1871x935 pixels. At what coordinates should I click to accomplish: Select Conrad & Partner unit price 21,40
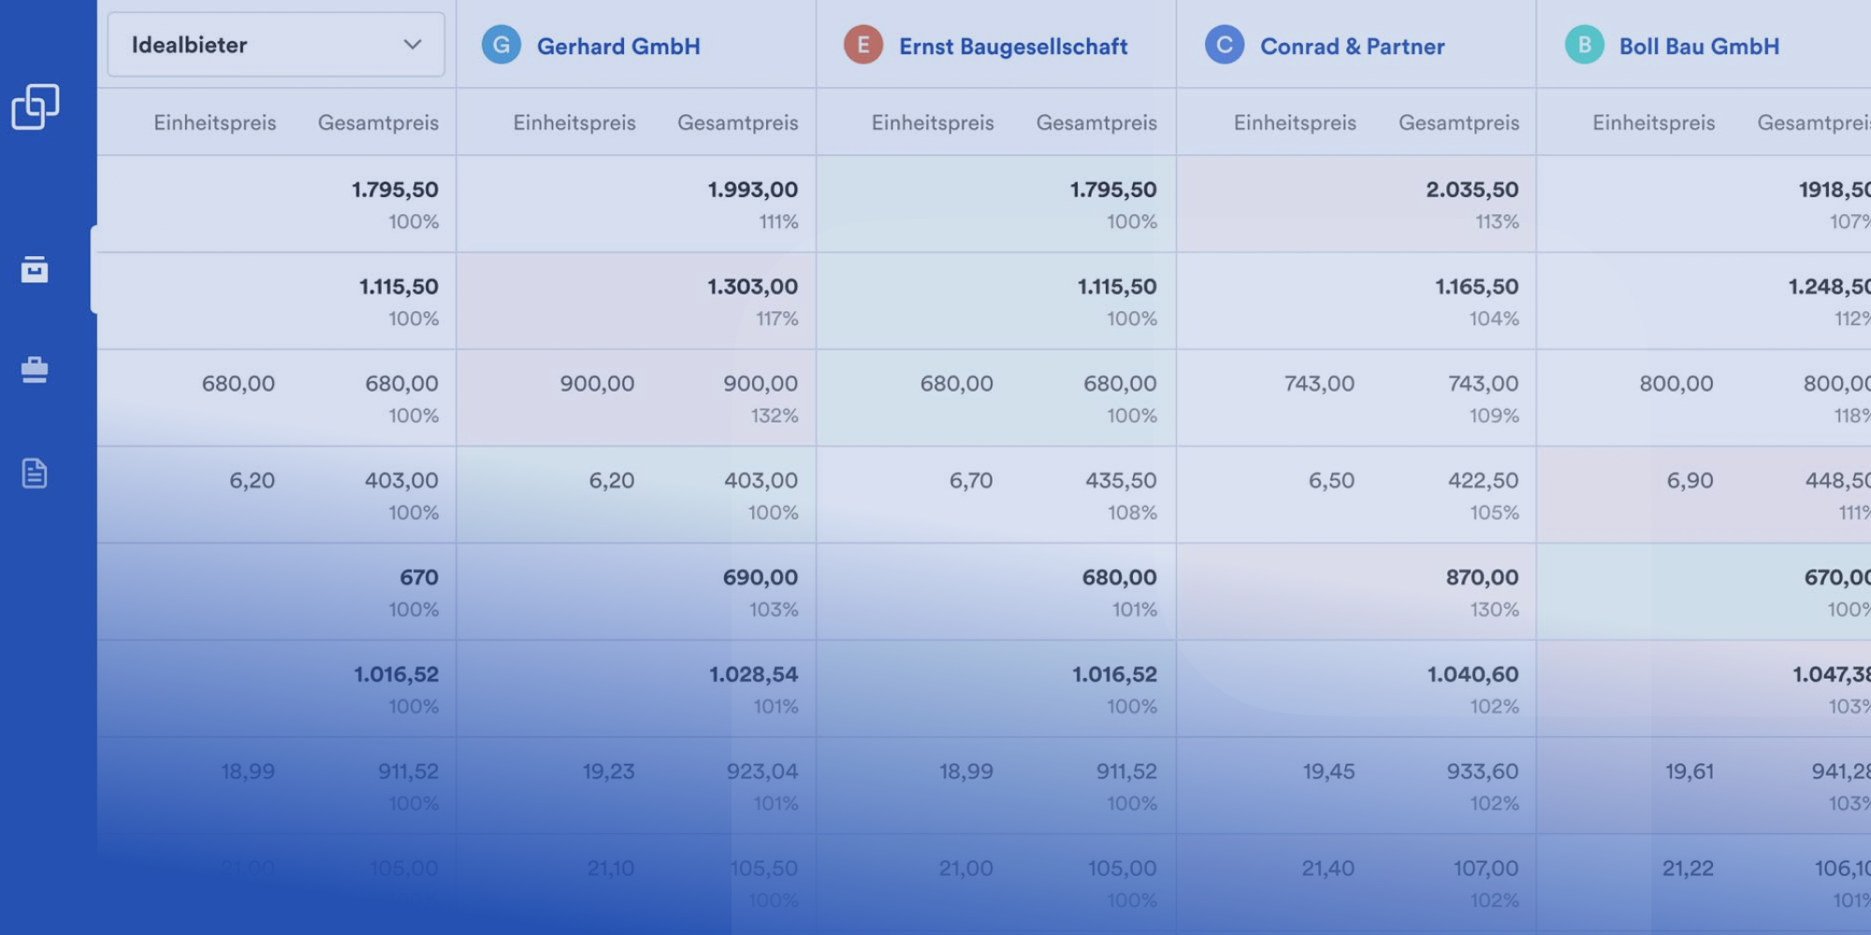pos(1328,869)
